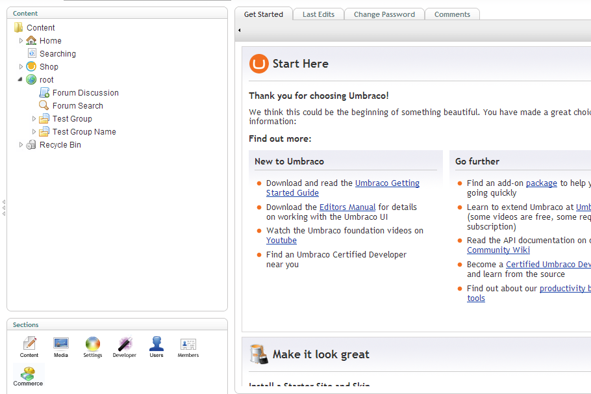Select the Recycle Bin tree item

pyautogui.click(x=60, y=144)
